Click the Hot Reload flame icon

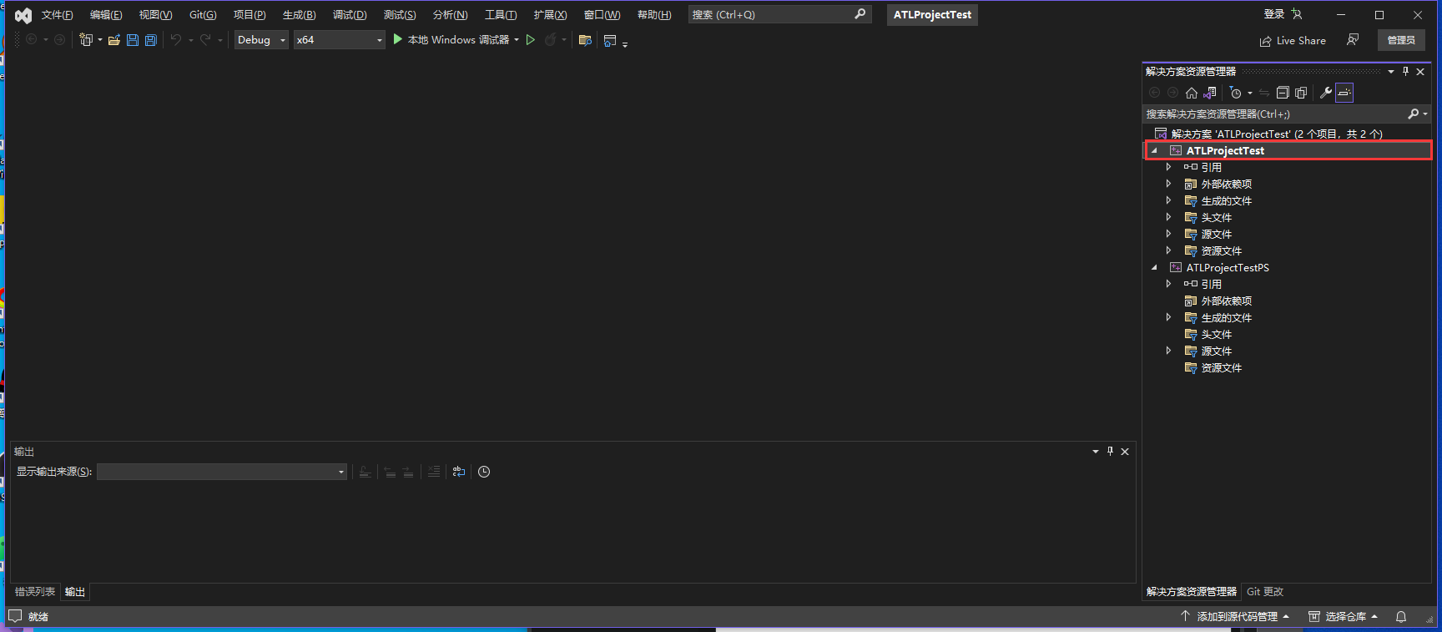pyautogui.click(x=550, y=39)
